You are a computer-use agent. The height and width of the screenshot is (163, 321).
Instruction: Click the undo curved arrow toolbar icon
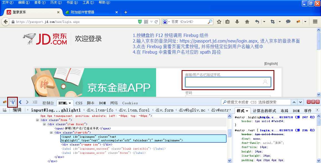[257, 22]
